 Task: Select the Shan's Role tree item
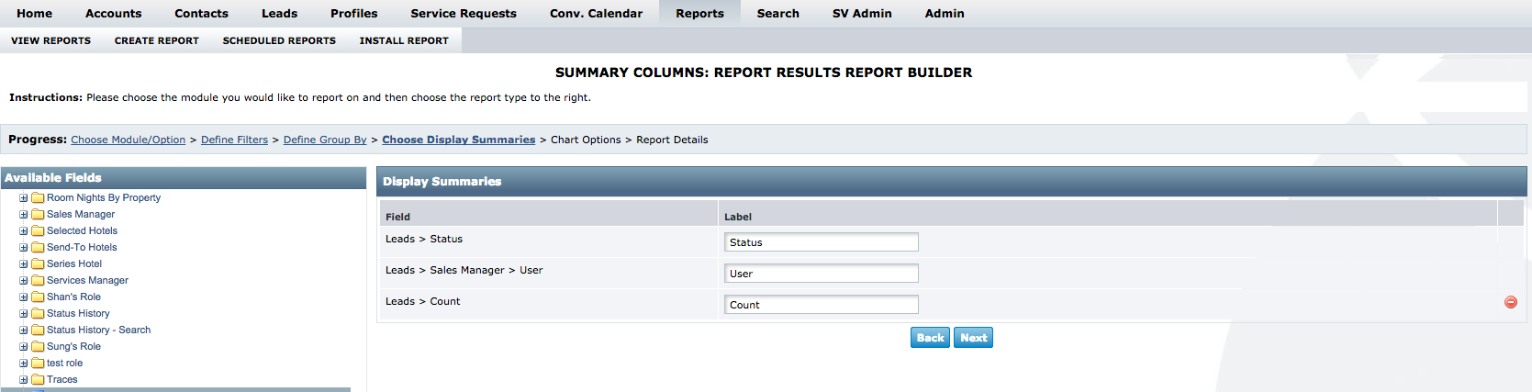coord(73,297)
